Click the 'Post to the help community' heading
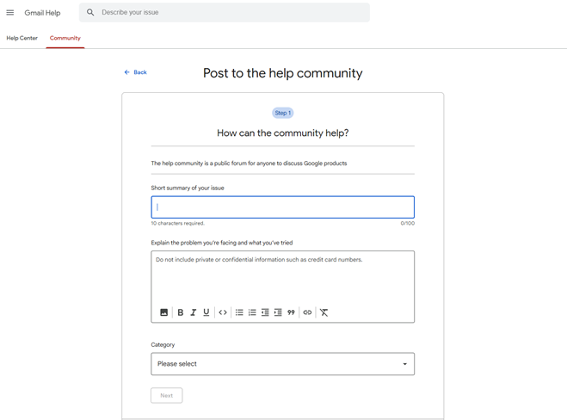This screenshot has height=420, width=567. tap(283, 73)
